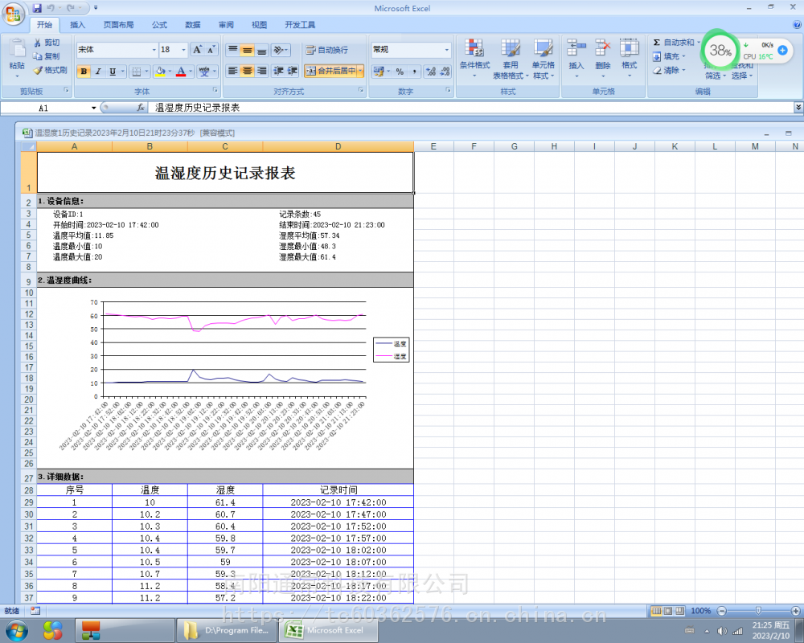The image size is (804, 643).
Task: Click the Save icon in quick access toolbar
Action: (x=37, y=8)
